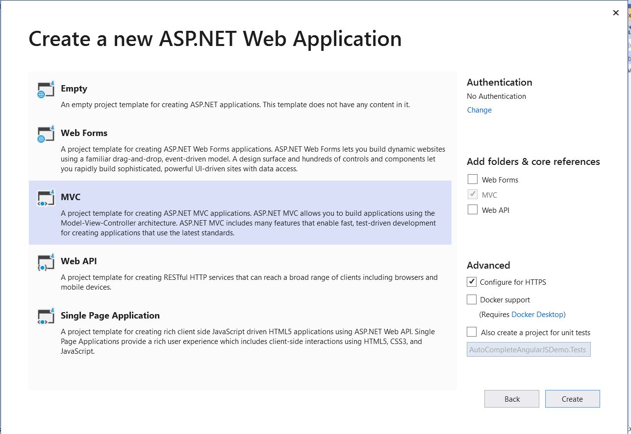
Task: Click the Web Forms template description text
Action: (x=253, y=159)
